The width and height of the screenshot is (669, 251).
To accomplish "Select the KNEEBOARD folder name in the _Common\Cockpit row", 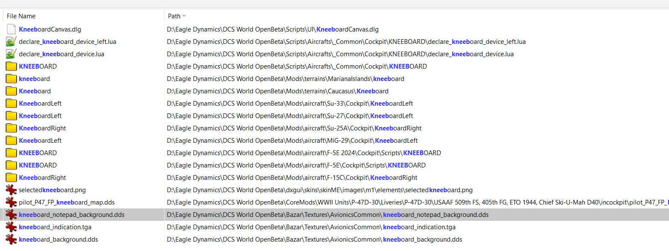I will [38, 66].
